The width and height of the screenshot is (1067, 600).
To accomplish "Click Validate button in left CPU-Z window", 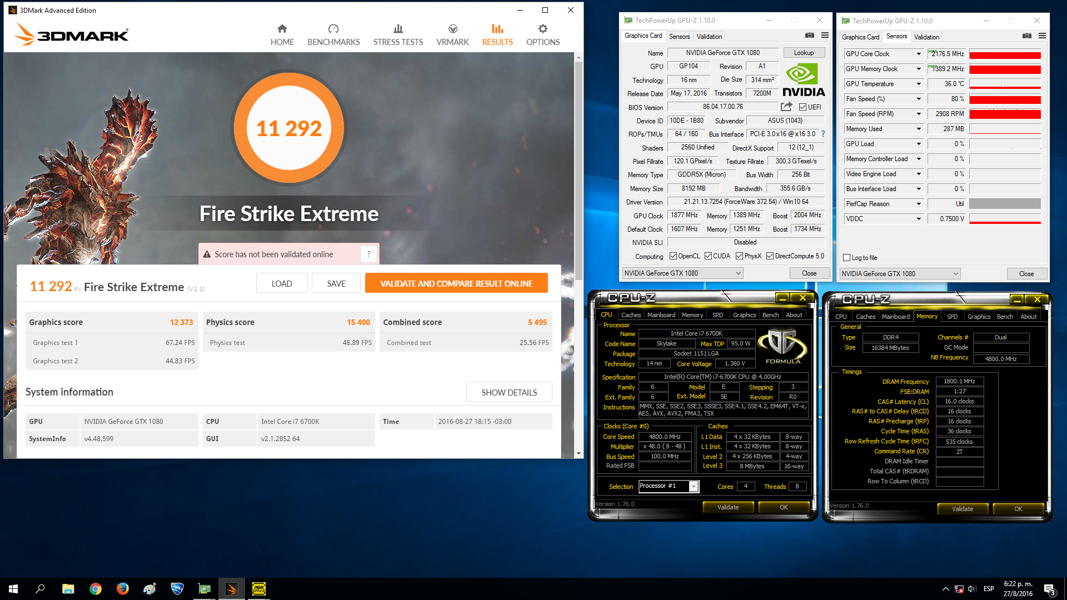I will click(x=728, y=507).
